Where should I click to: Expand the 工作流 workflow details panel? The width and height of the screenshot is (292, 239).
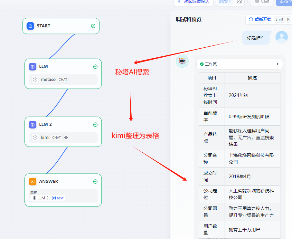[277, 64]
